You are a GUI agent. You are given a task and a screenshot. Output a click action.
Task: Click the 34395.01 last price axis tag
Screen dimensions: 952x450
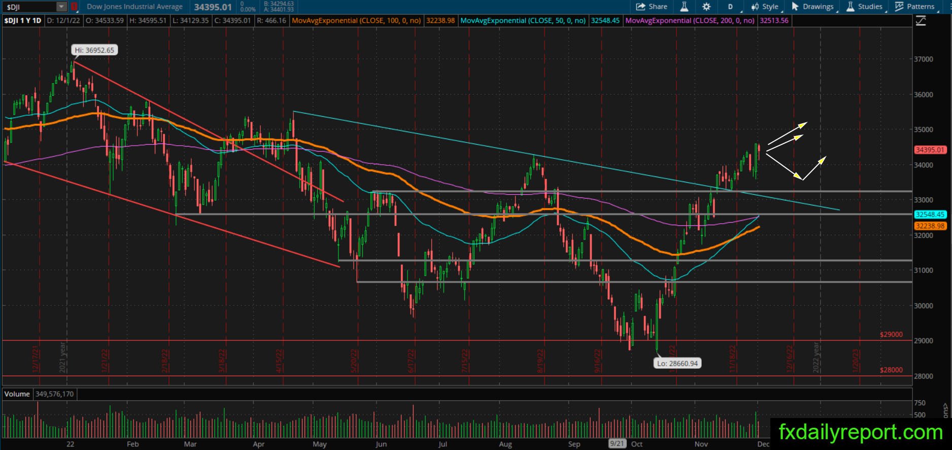point(930,150)
